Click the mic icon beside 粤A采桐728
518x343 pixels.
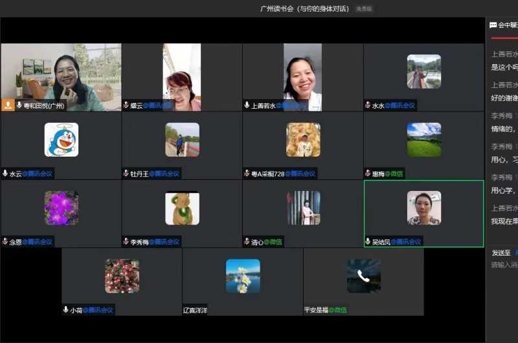(x=247, y=173)
